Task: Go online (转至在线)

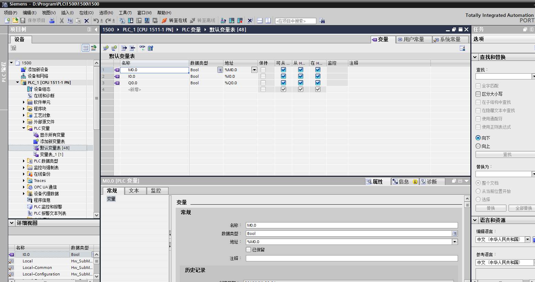Action: click(x=174, y=21)
